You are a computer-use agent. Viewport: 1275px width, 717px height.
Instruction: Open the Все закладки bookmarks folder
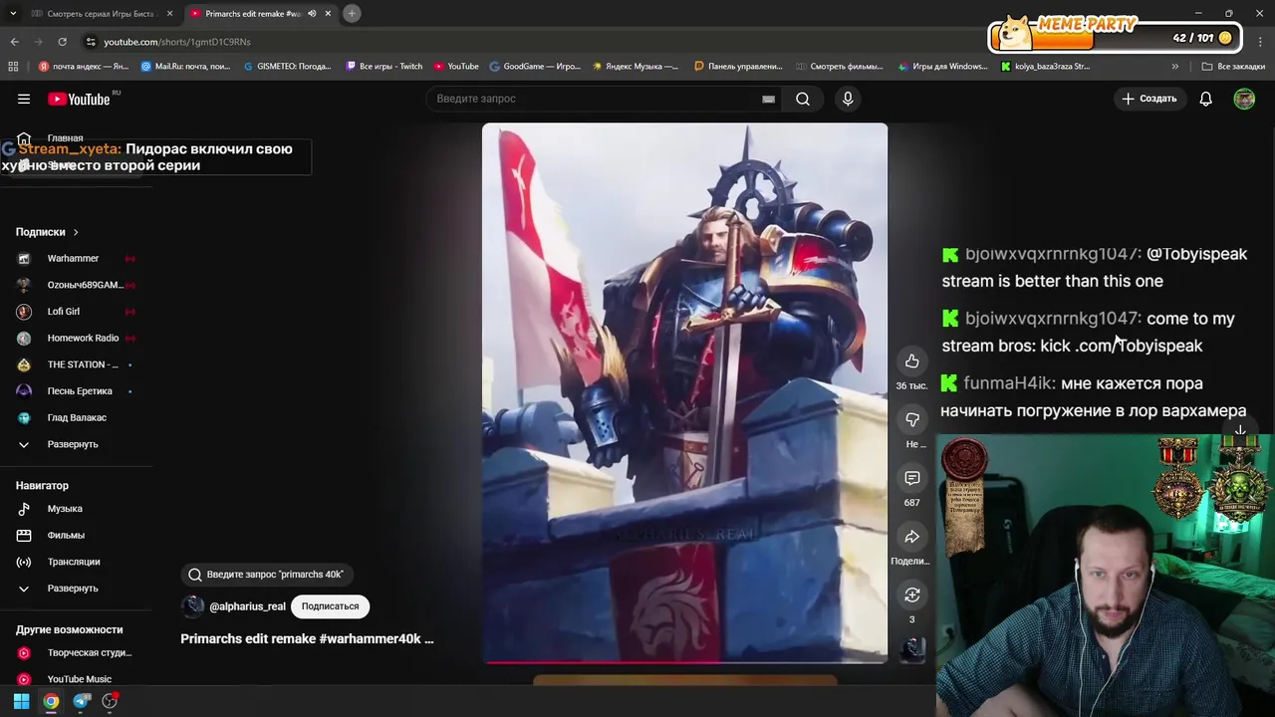(x=1233, y=67)
